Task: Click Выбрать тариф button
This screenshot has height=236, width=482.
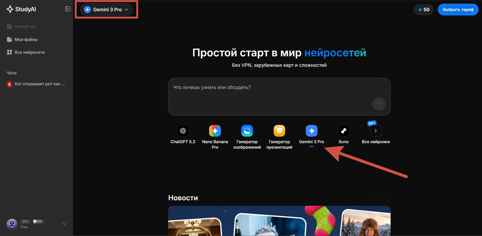Action: tap(458, 10)
